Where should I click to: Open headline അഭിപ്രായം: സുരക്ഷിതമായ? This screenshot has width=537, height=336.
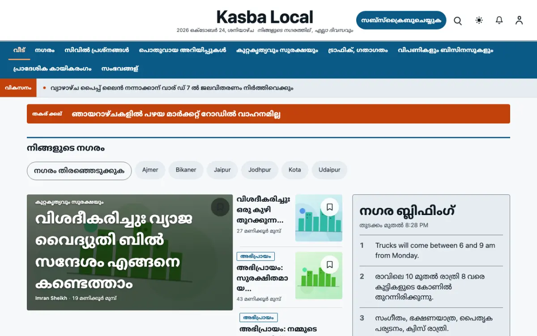pyautogui.click(x=263, y=278)
